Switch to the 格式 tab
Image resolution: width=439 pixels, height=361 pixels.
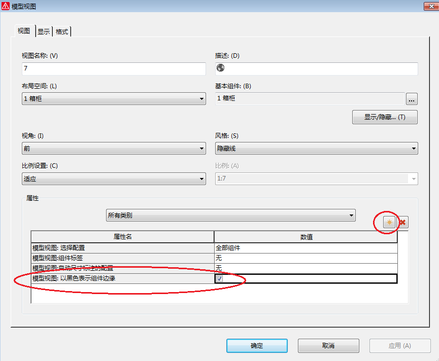tap(62, 31)
